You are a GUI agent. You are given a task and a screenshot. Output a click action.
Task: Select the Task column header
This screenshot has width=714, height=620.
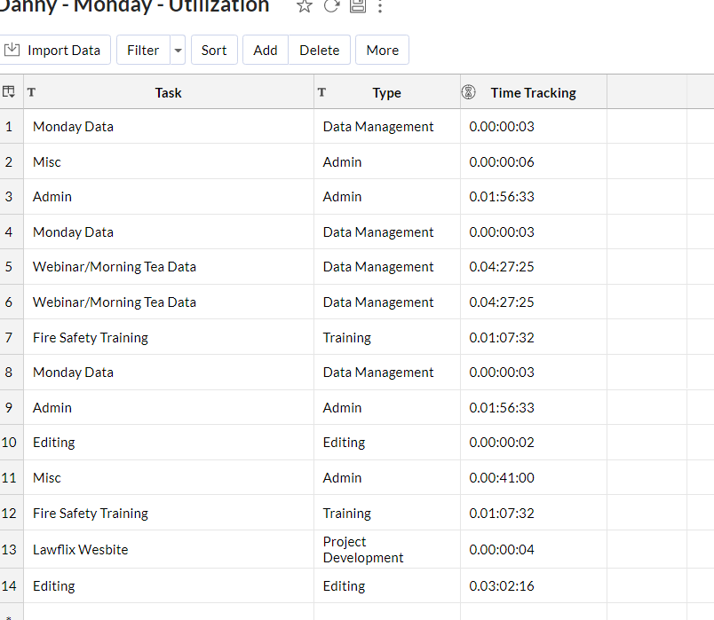click(x=169, y=92)
